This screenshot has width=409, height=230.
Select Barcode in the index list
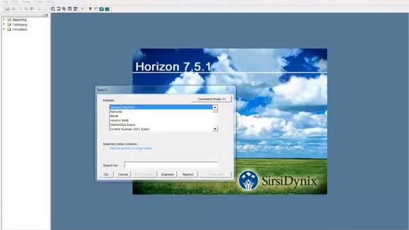(161, 112)
